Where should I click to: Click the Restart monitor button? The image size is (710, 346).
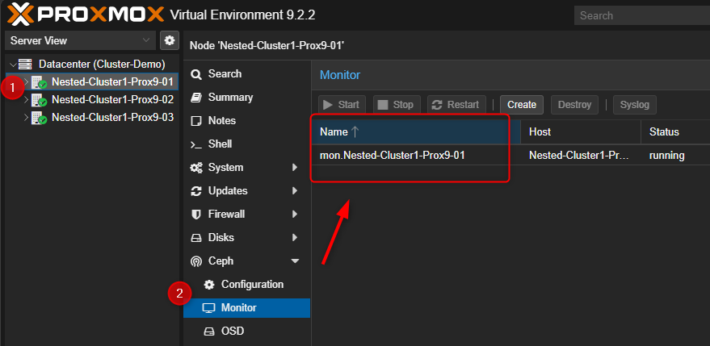pyautogui.click(x=456, y=105)
